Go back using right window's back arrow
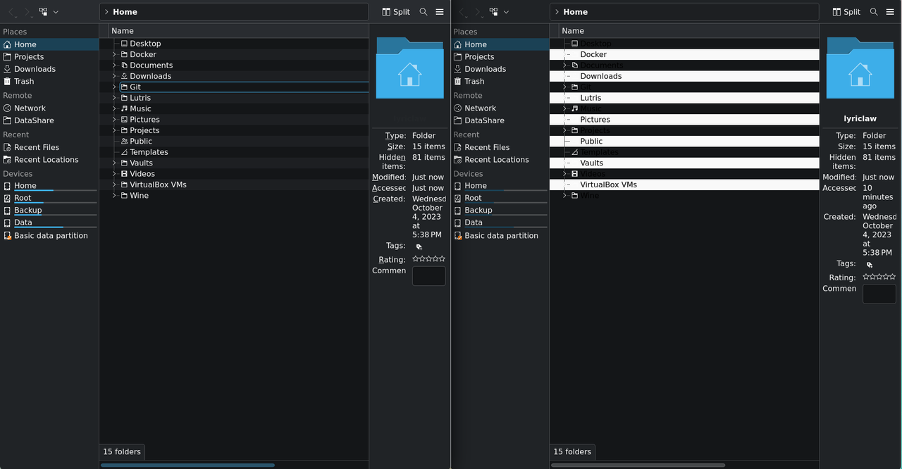Screen dimensions: 902x469 tap(462, 12)
